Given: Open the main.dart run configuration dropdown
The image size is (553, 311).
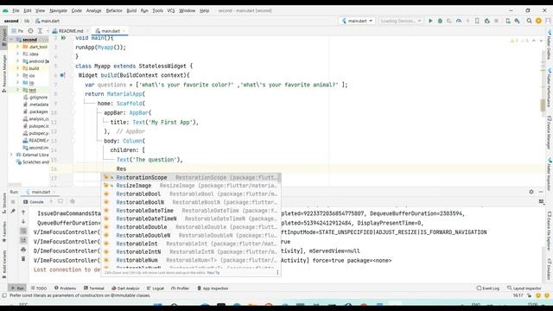Looking at the screenshot, I should tap(357, 21).
